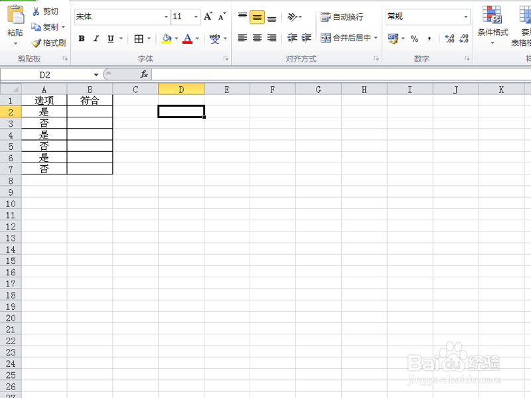The image size is (531, 398).
Task: Click the fill color paint bucket
Action: click(x=167, y=38)
